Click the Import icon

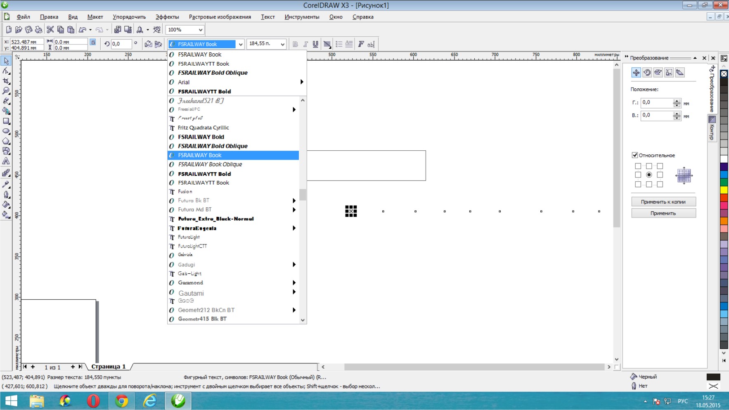[118, 30]
